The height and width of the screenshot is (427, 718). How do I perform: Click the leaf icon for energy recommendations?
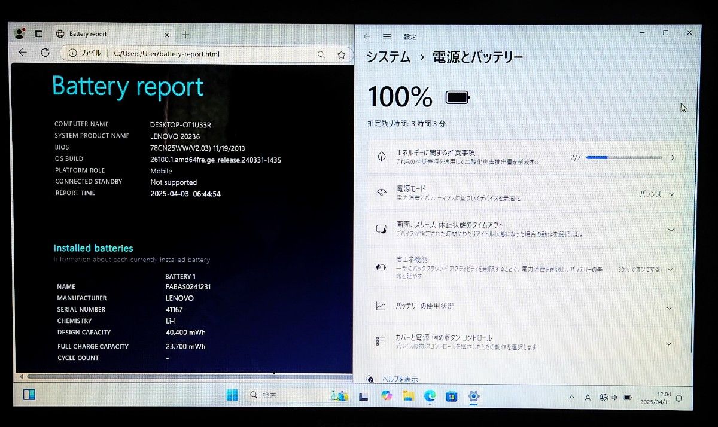(381, 157)
